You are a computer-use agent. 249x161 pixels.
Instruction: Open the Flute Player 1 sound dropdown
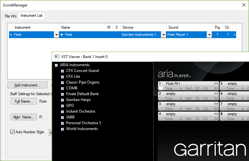(x=209, y=35)
